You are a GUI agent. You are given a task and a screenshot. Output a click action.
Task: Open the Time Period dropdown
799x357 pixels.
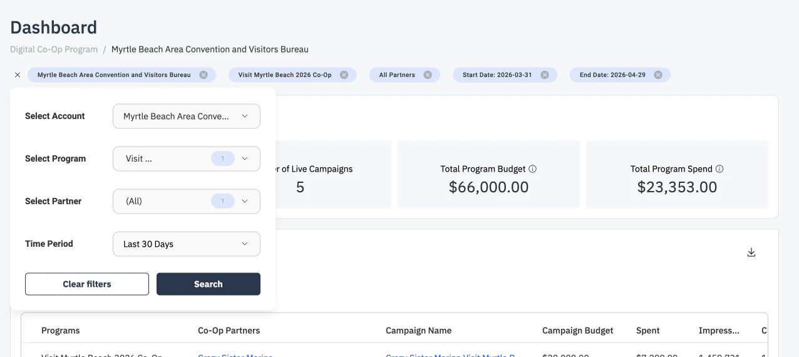[x=187, y=244]
